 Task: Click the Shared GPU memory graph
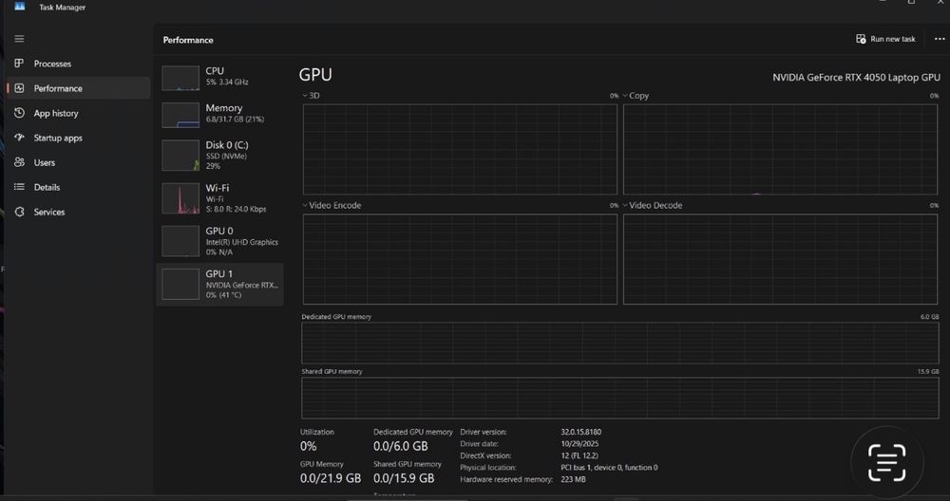(619, 398)
